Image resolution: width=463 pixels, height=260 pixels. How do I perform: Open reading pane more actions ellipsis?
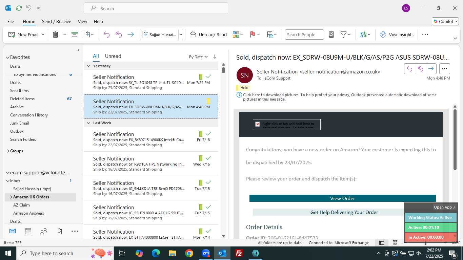click(444, 69)
